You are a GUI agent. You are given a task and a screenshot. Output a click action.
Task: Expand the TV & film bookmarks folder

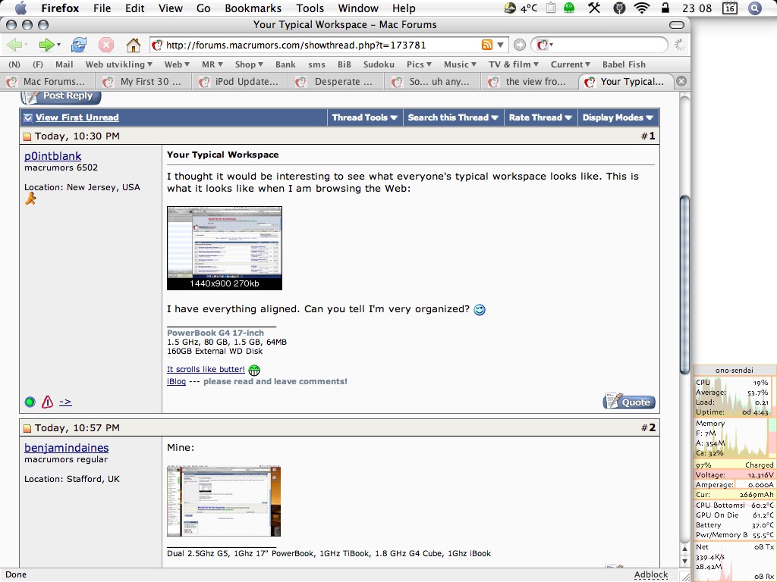pos(514,64)
